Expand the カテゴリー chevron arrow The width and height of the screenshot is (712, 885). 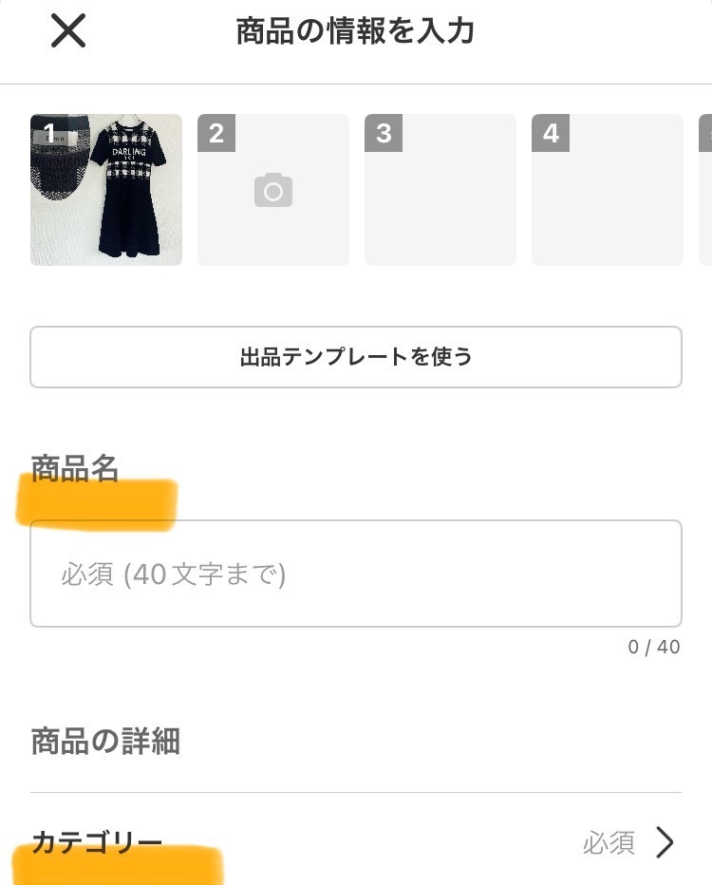tap(665, 841)
